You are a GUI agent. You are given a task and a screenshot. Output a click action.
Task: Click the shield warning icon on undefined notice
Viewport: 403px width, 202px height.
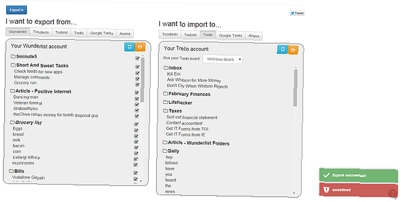tap(326, 190)
